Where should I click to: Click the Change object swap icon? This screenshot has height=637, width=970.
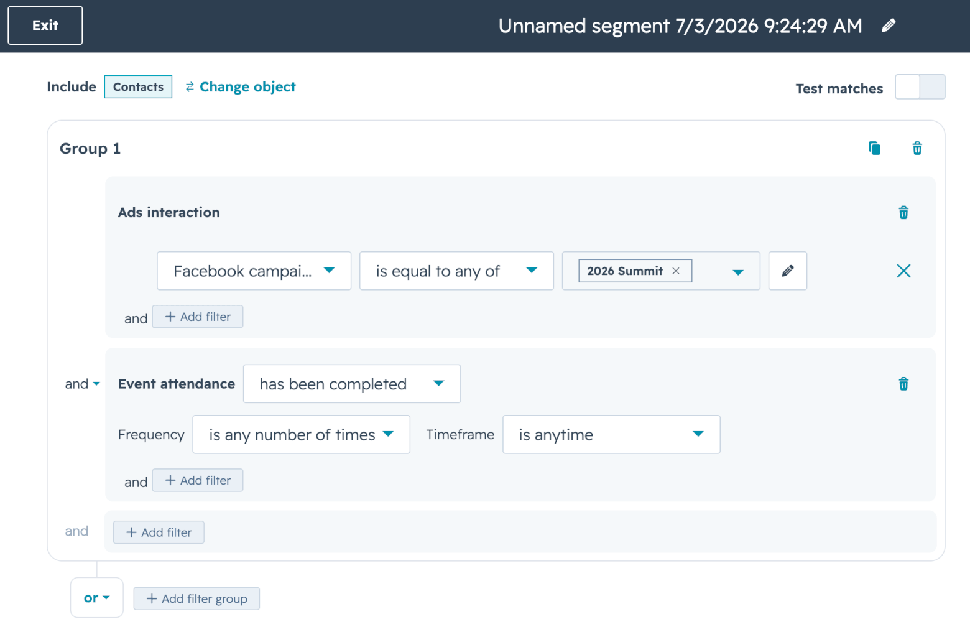coord(190,87)
